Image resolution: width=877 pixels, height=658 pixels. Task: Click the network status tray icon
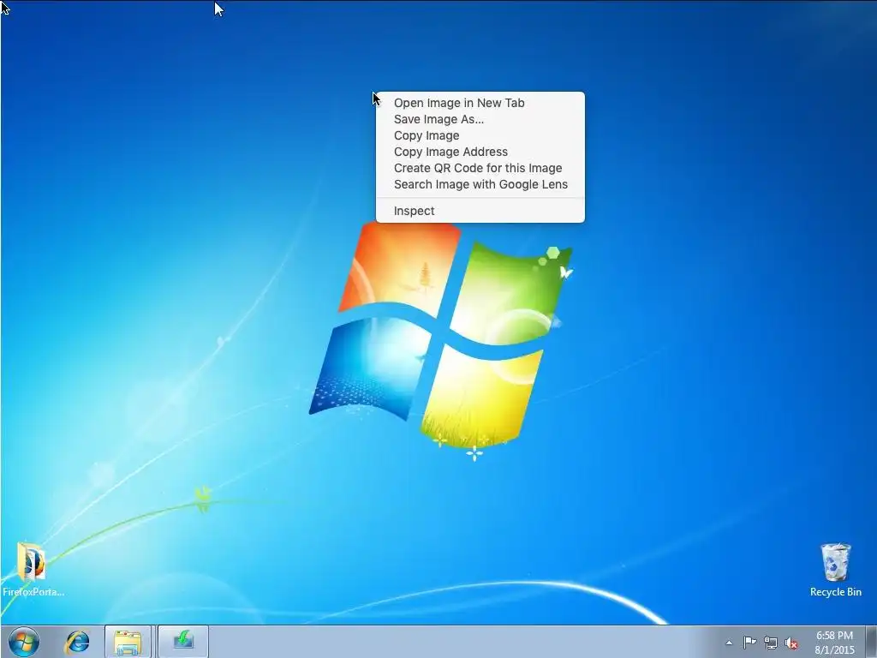(x=771, y=643)
